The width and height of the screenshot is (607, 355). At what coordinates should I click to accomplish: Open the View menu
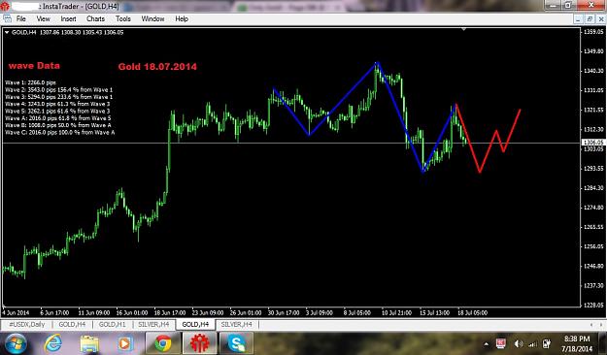43,18
